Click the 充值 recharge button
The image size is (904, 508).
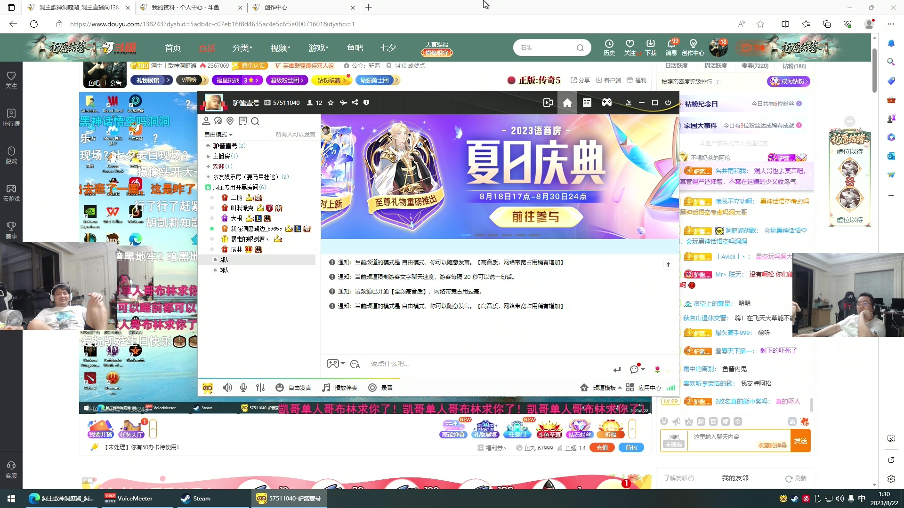[602, 448]
